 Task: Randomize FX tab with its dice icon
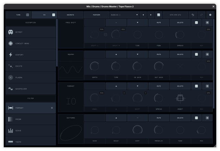[x=54, y=15]
